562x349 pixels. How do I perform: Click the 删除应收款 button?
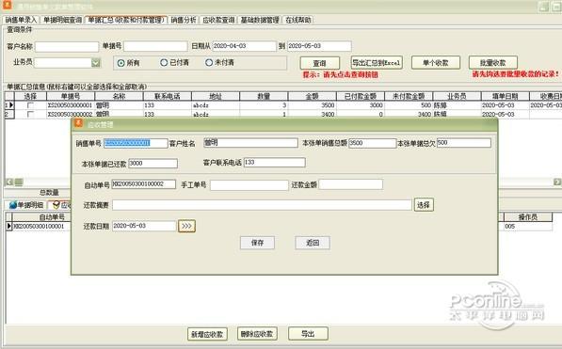pos(257,334)
